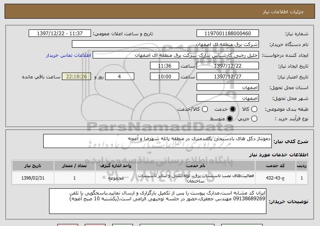Screen dimensions: 320x226
Task: Select the متوسط purchase type radio
Action: point(230,119)
